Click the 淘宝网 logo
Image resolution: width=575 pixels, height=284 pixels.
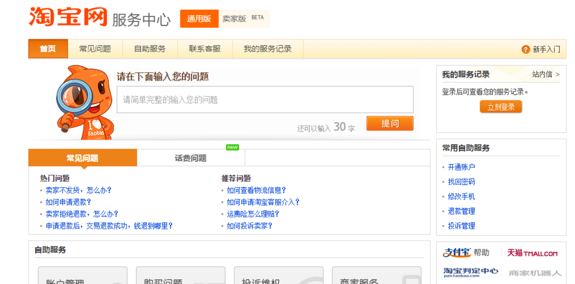pyautogui.click(x=68, y=16)
